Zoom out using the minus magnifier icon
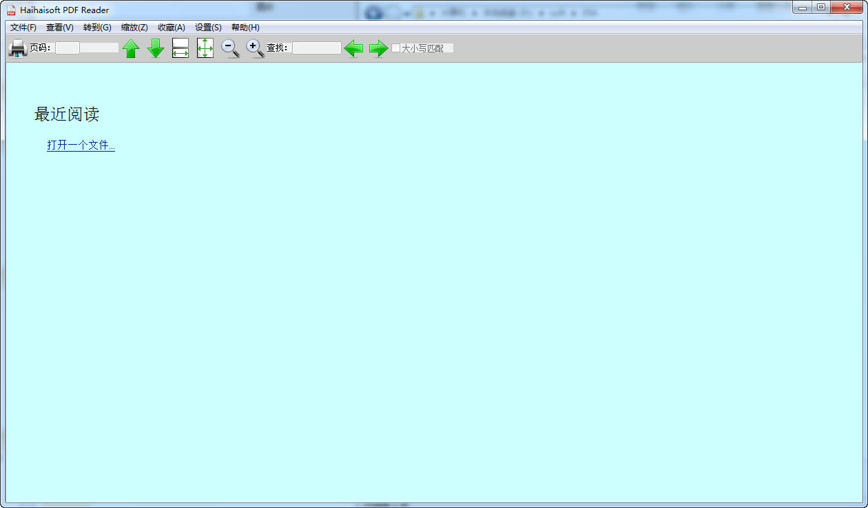Viewport: 868px width, 508px height. [230, 48]
